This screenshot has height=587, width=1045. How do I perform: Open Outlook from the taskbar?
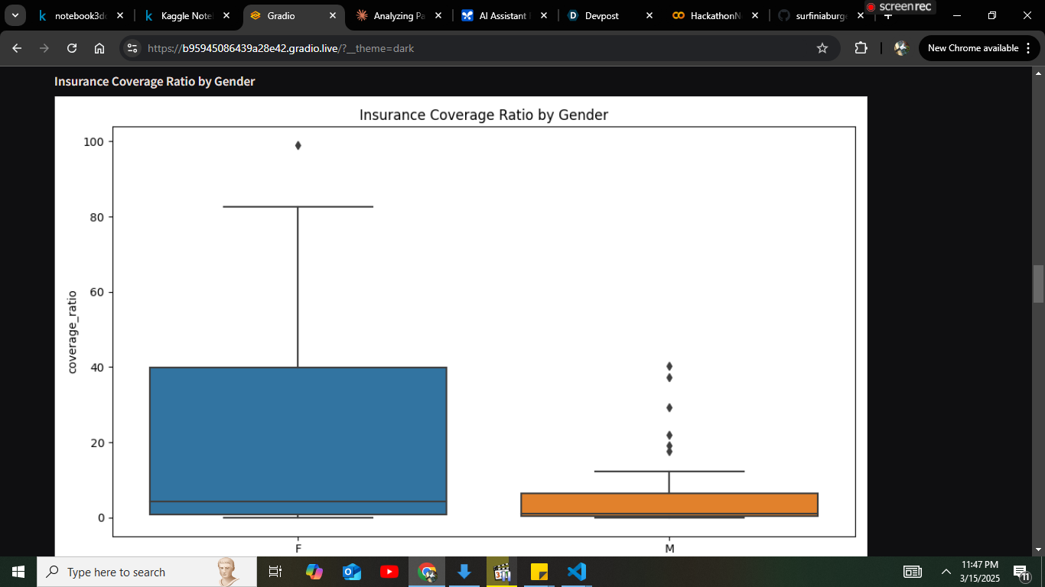pyautogui.click(x=351, y=572)
